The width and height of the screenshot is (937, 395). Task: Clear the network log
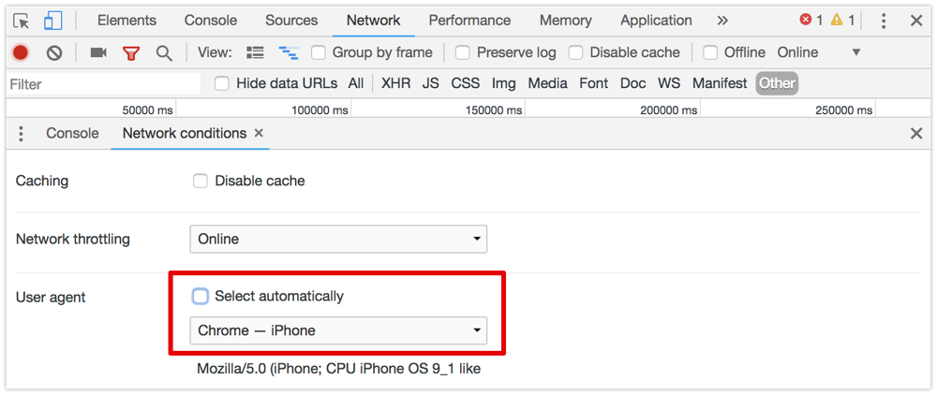tap(54, 52)
